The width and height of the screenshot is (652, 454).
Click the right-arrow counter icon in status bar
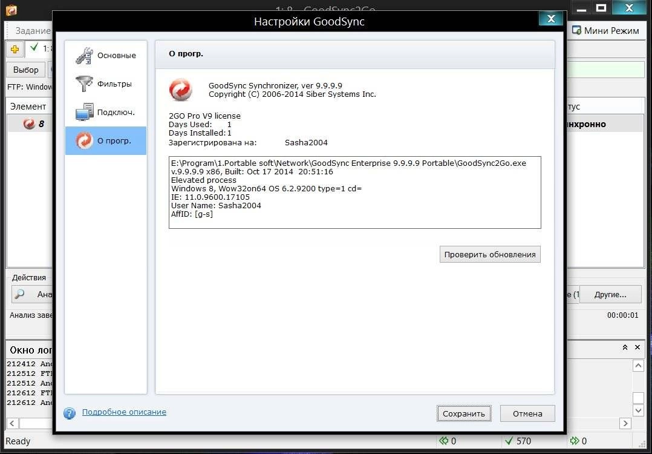coord(575,441)
